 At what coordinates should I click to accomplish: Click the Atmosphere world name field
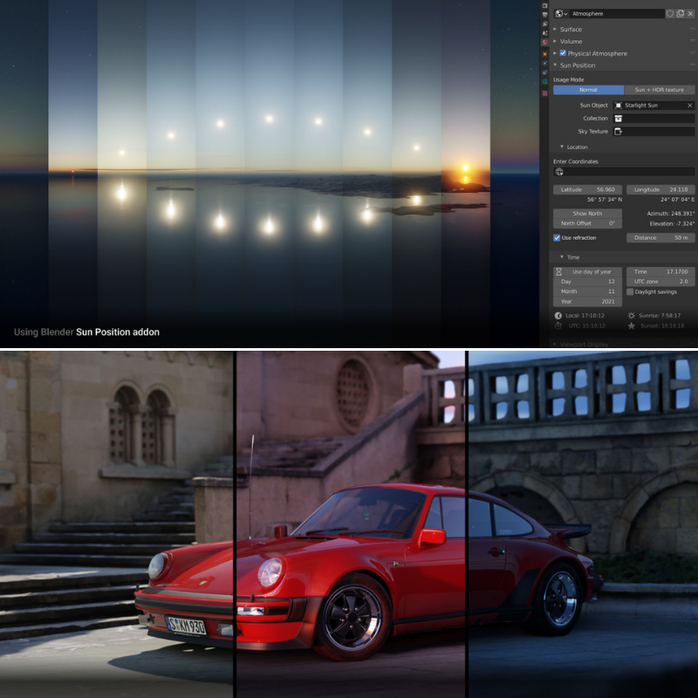[617, 14]
